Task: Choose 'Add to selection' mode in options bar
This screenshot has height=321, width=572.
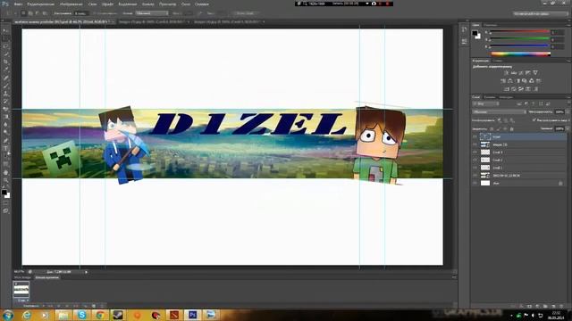Action: click(30, 13)
